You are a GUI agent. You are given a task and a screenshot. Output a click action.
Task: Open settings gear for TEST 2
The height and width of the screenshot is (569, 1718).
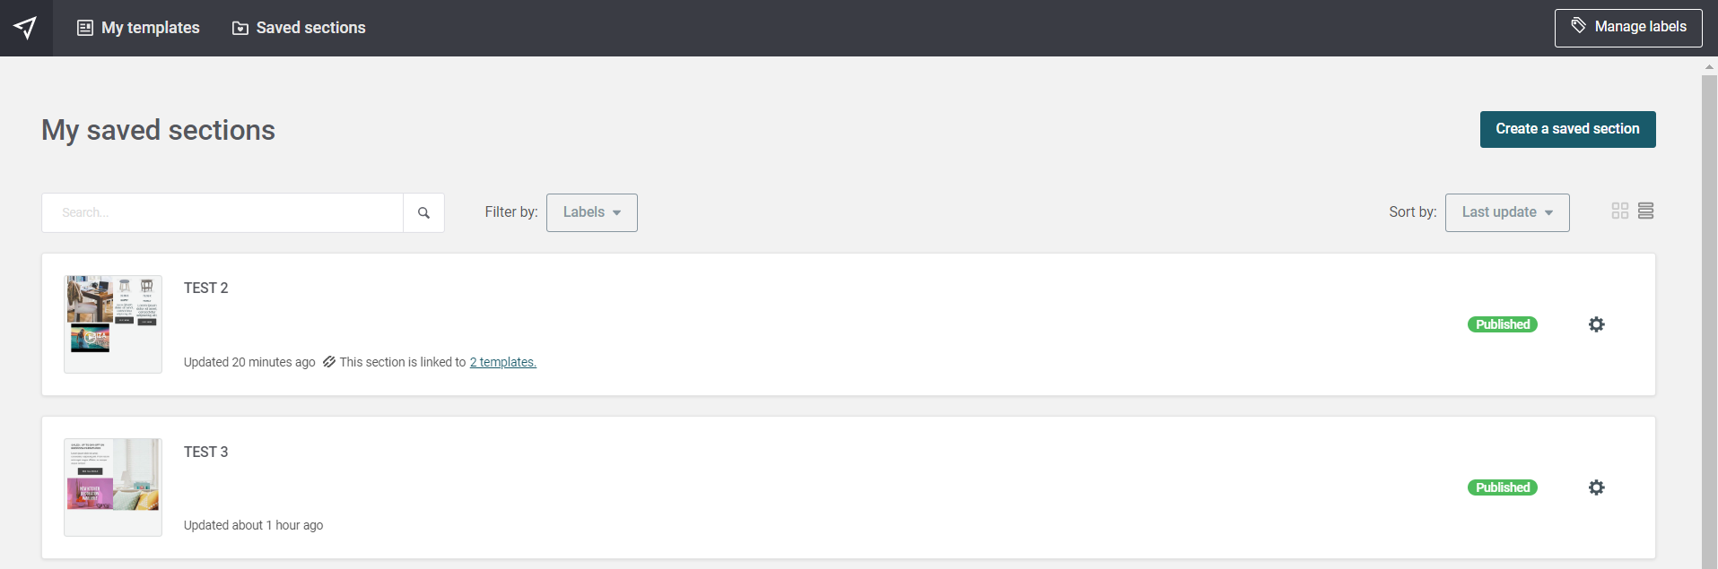coord(1596,324)
